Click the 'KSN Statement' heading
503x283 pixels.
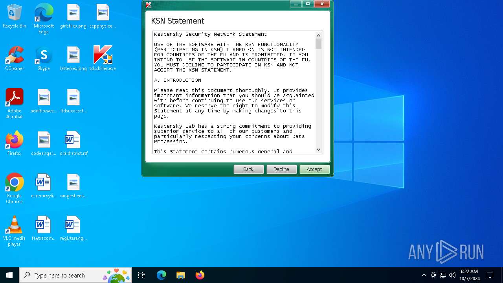[178, 21]
